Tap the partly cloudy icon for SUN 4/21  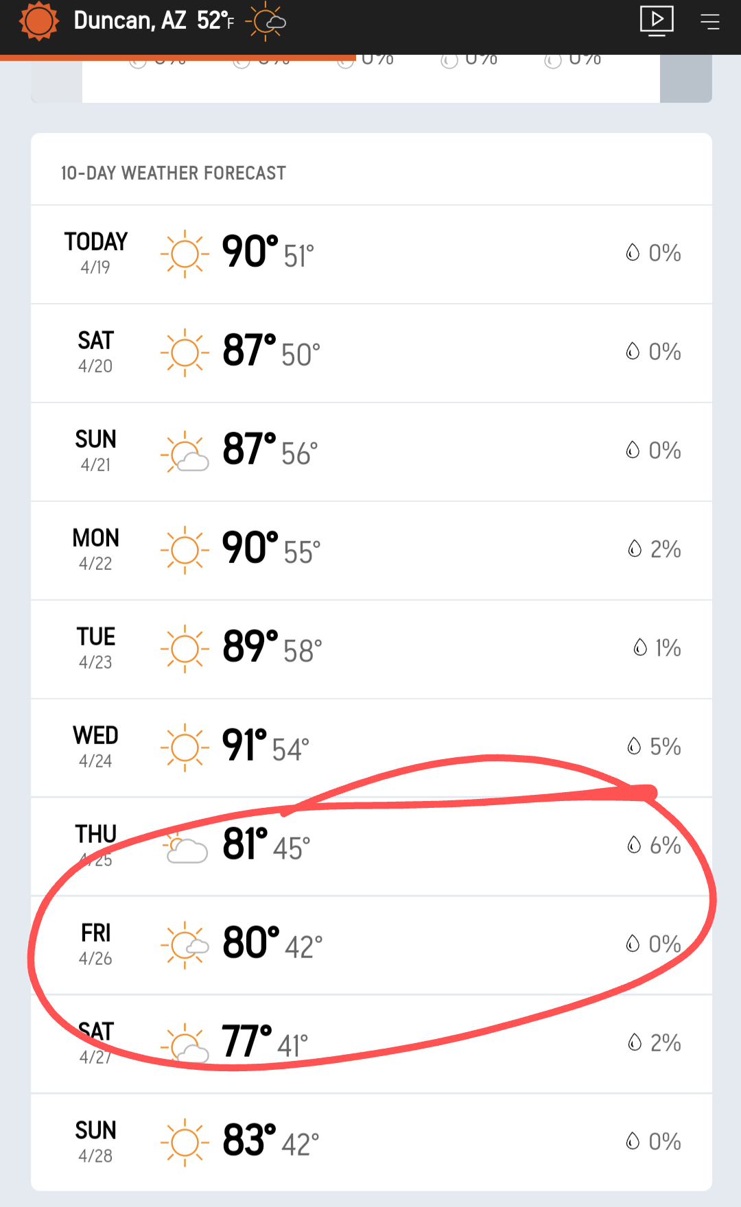(185, 451)
